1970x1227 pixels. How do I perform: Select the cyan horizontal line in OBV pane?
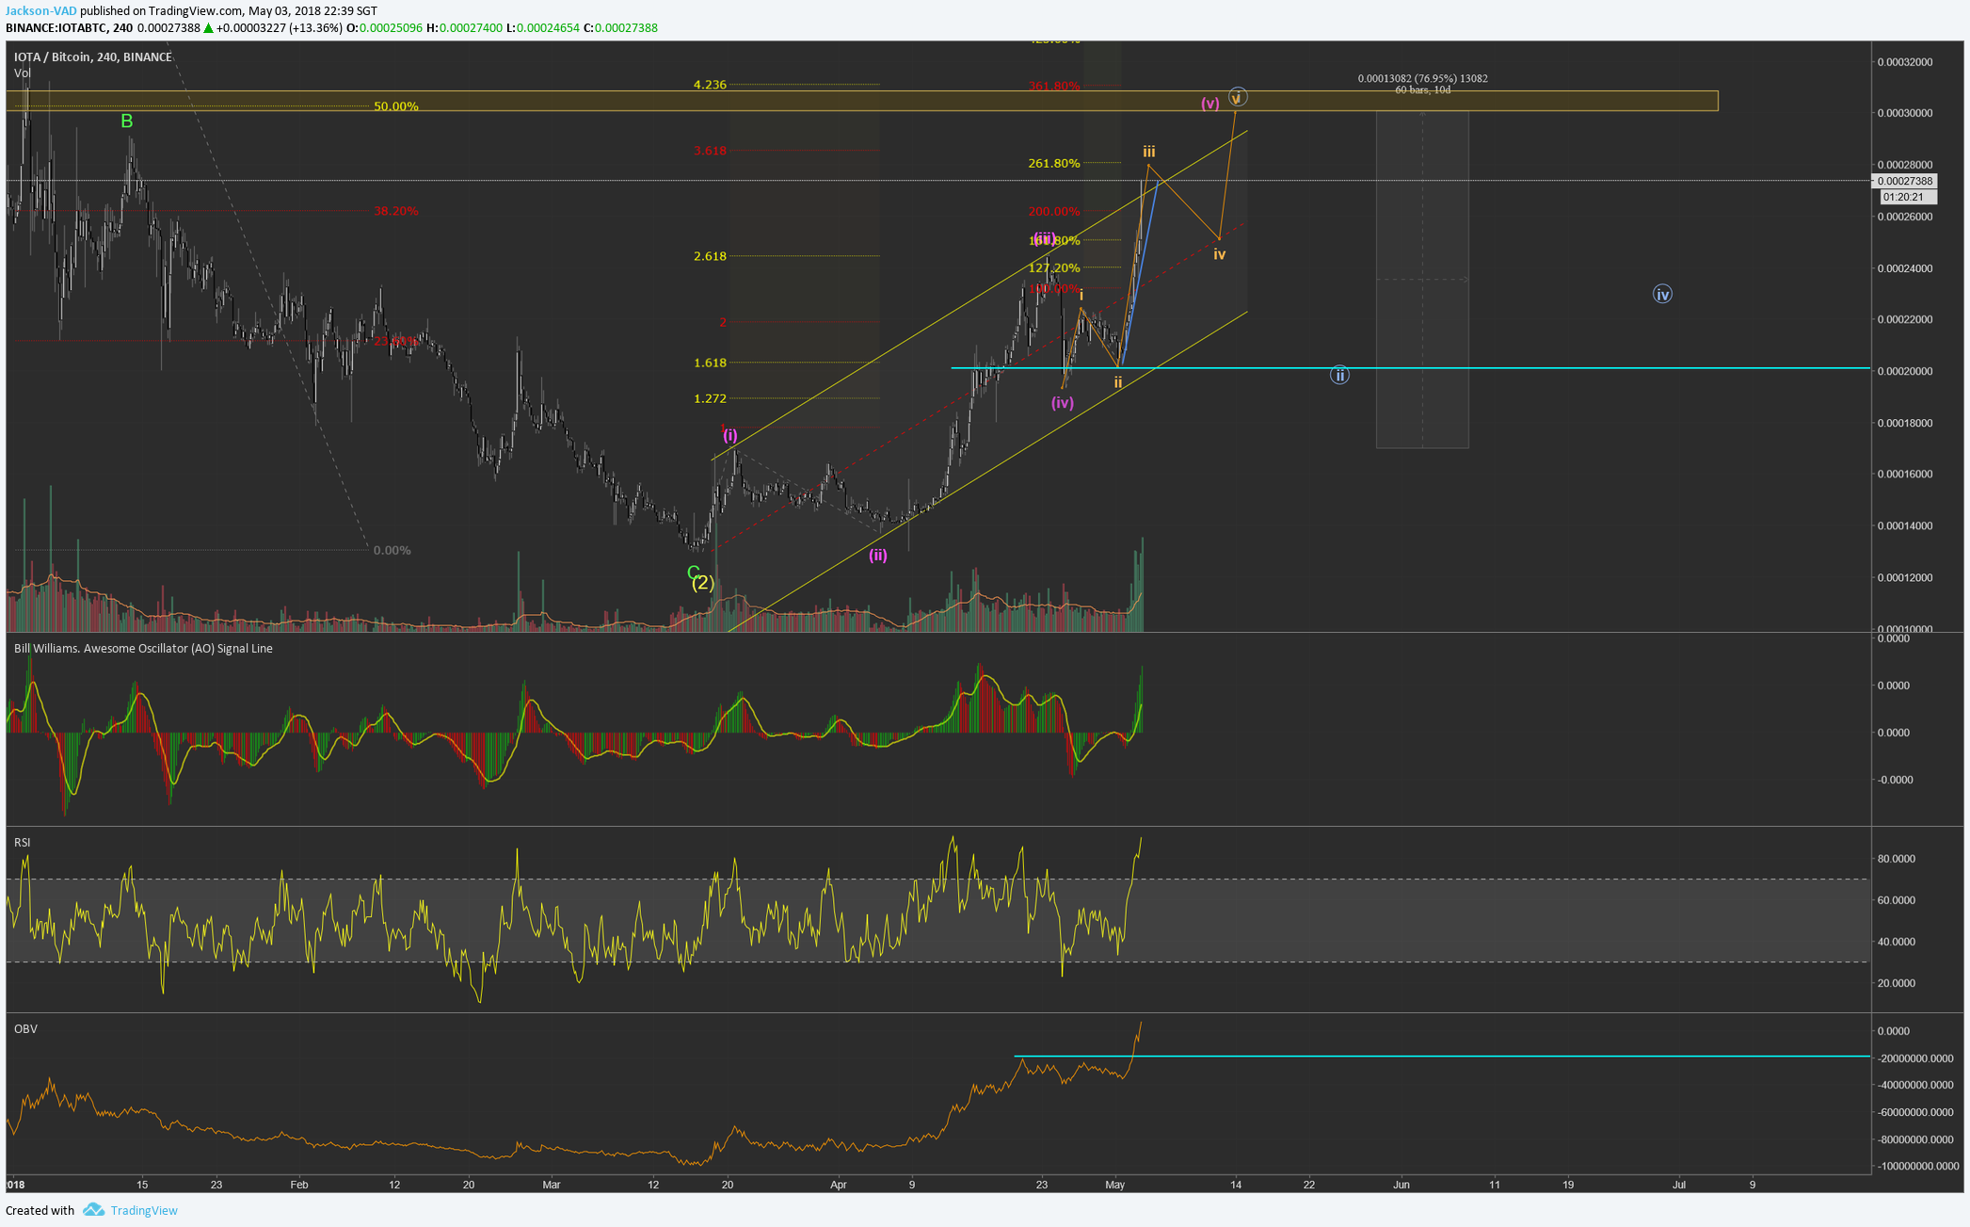pyautogui.click(x=1442, y=1057)
